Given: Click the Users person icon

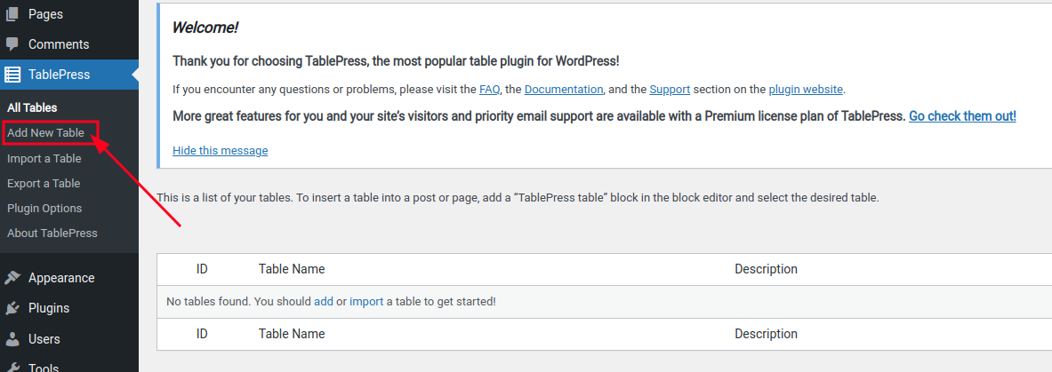Looking at the screenshot, I should pyautogui.click(x=12, y=339).
